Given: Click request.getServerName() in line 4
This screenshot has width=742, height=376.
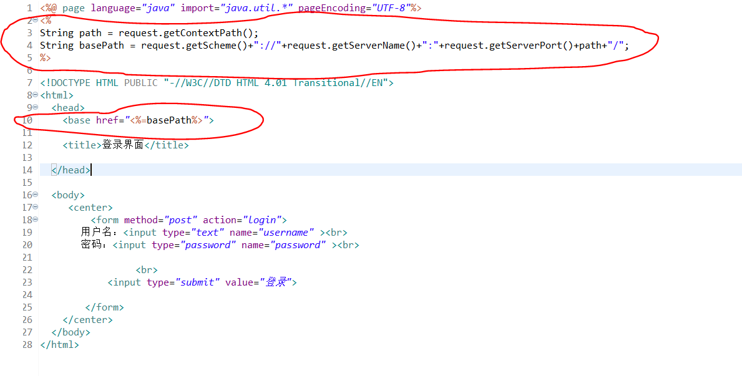Looking at the screenshot, I should coord(351,46).
